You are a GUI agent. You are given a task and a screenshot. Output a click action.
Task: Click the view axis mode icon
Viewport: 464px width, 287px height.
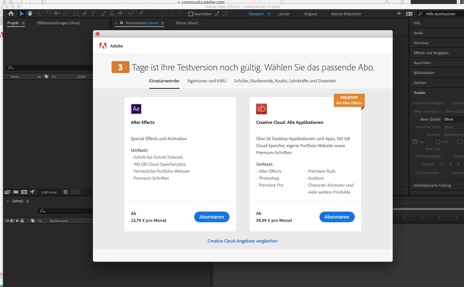(x=180, y=14)
